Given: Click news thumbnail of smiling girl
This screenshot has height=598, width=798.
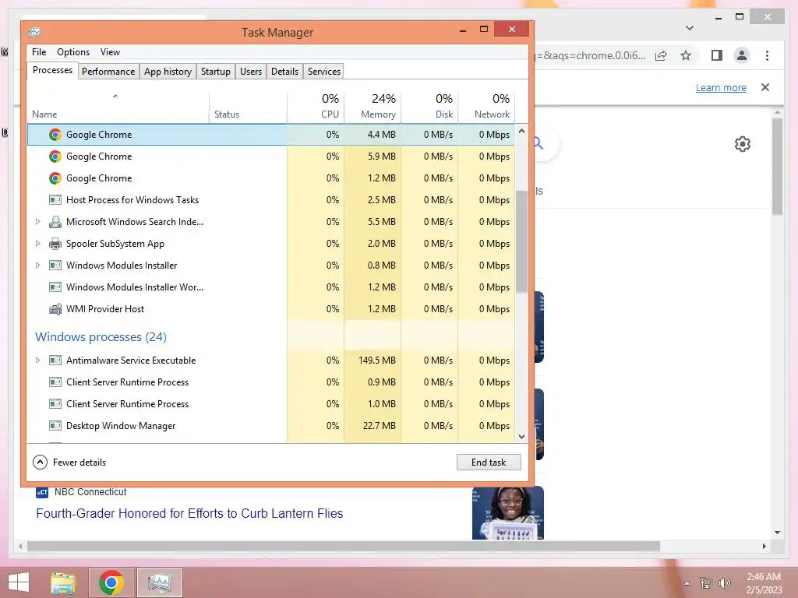Looking at the screenshot, I should click(x=508, y=512).
